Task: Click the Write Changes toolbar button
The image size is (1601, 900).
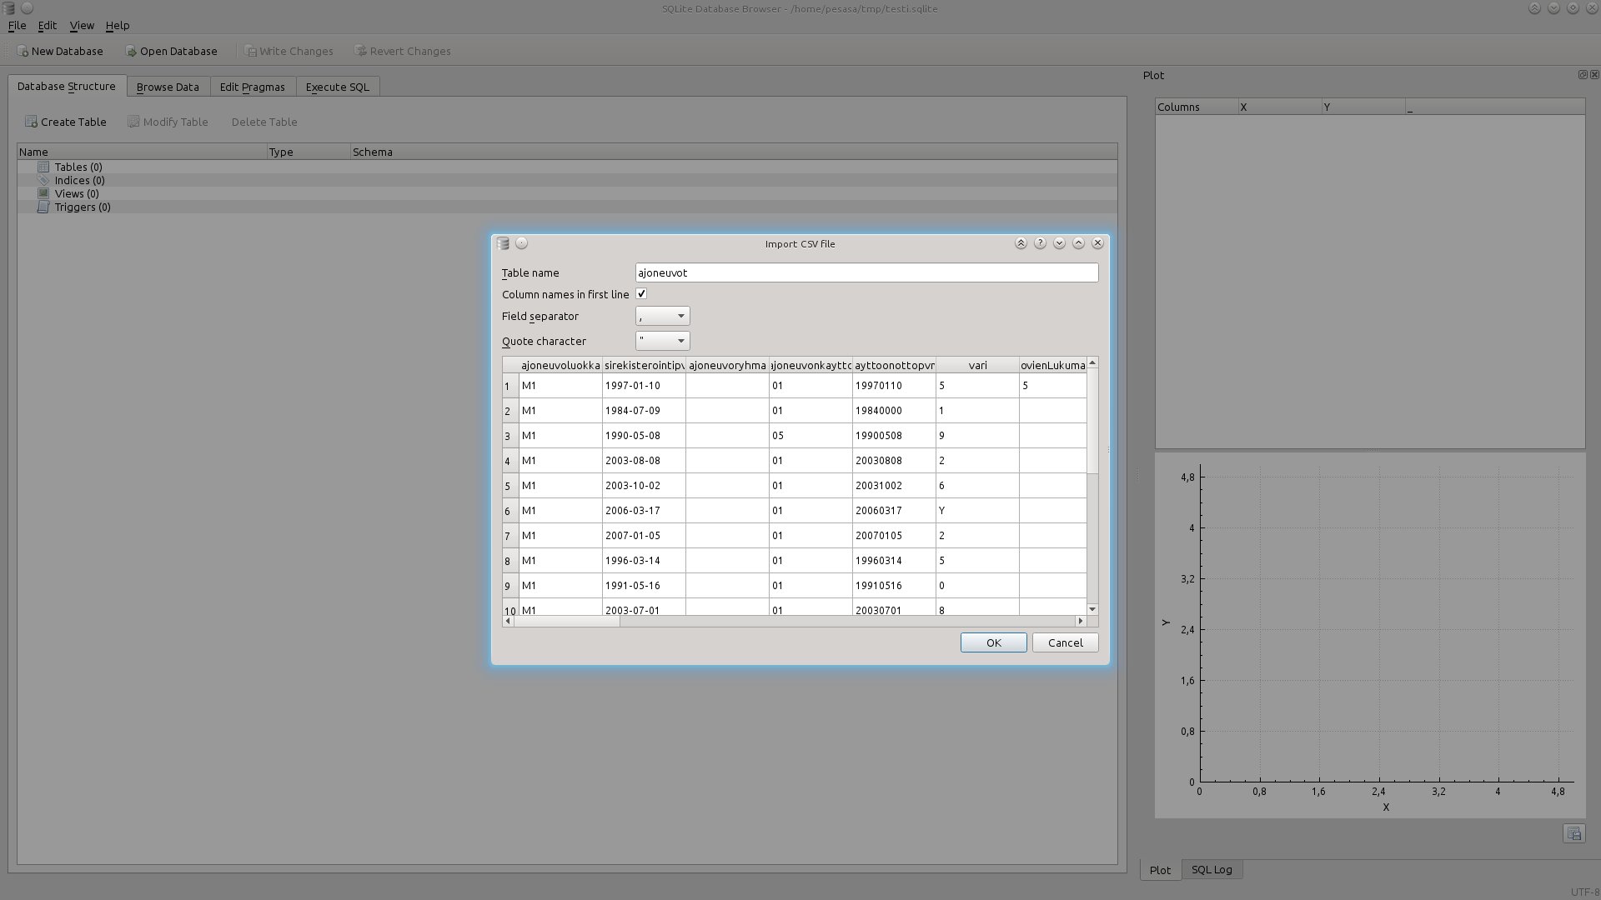Action: [x=289, y=51]
